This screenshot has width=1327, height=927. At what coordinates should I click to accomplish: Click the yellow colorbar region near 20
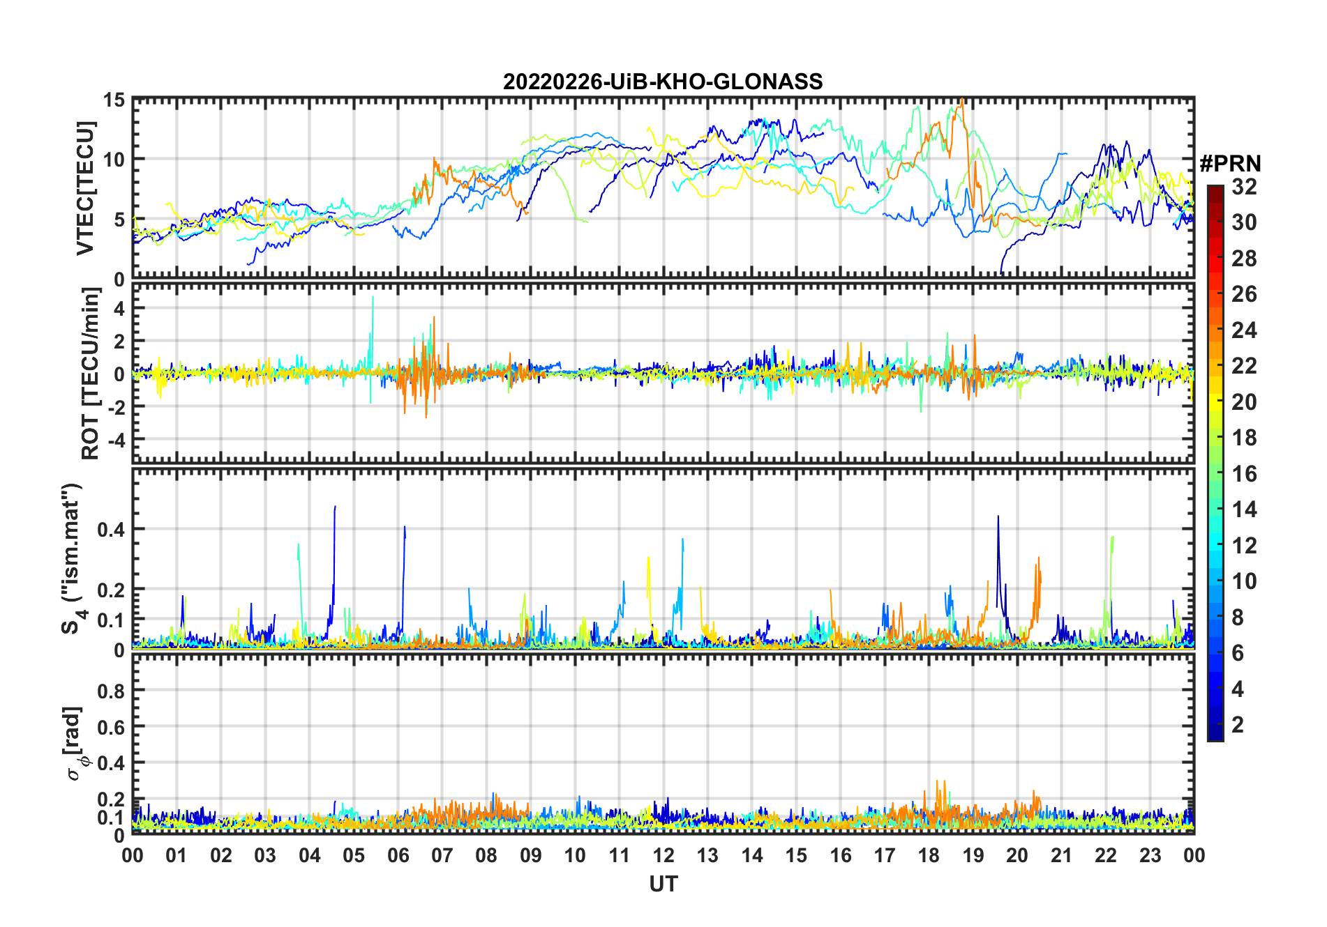pos(1215,402)
